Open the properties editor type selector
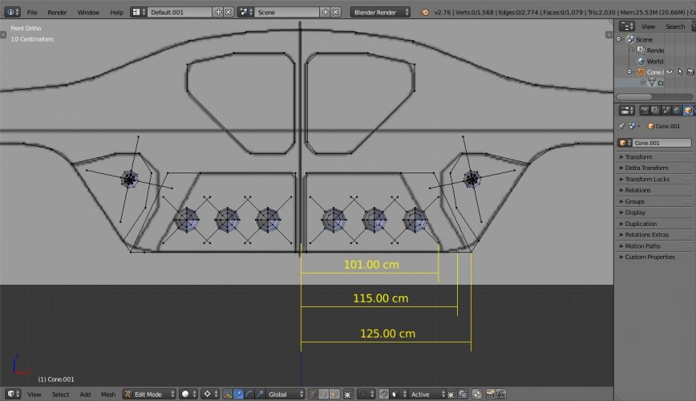696x401 pixels. pyautogui.click(x=627, y=110)
